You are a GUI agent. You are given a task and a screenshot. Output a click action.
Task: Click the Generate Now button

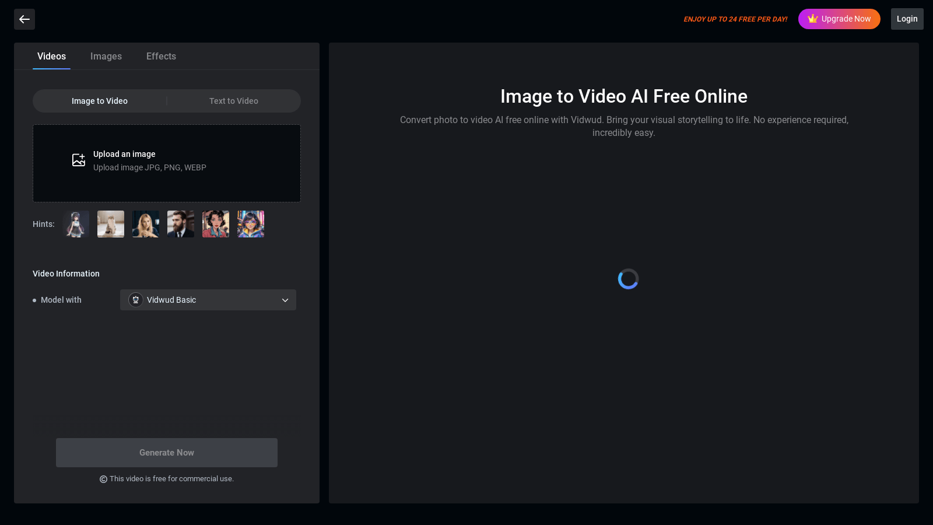coord(167,453)
